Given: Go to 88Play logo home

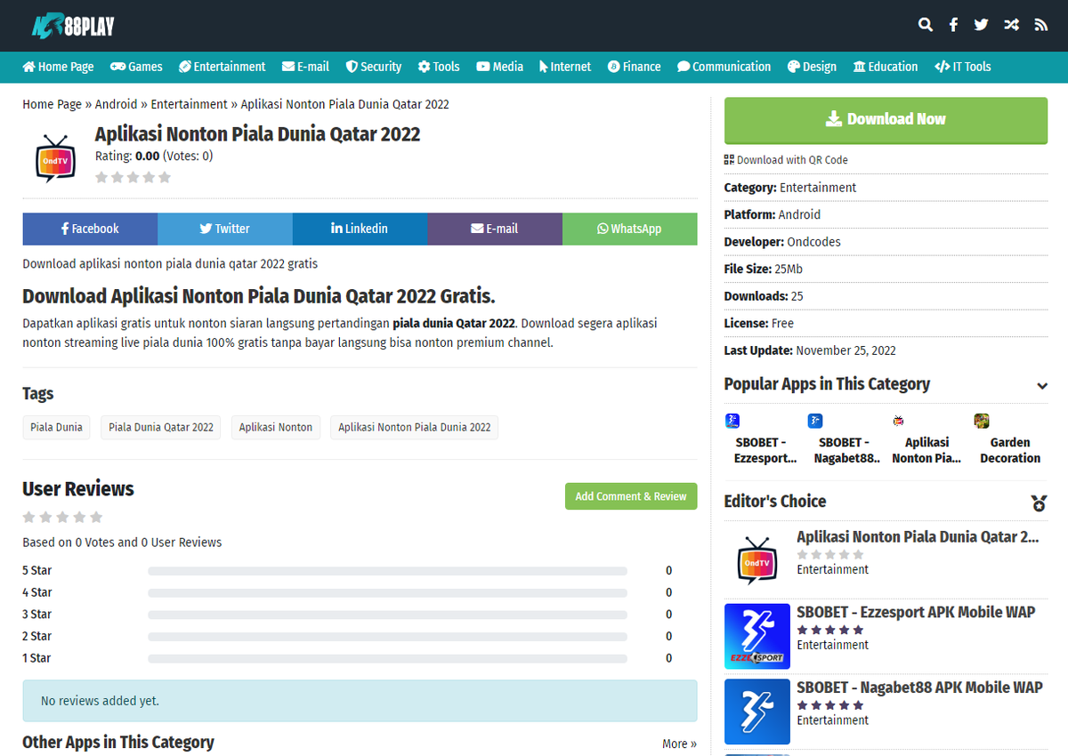Looking at the screenshot, I should click(73, 26).
